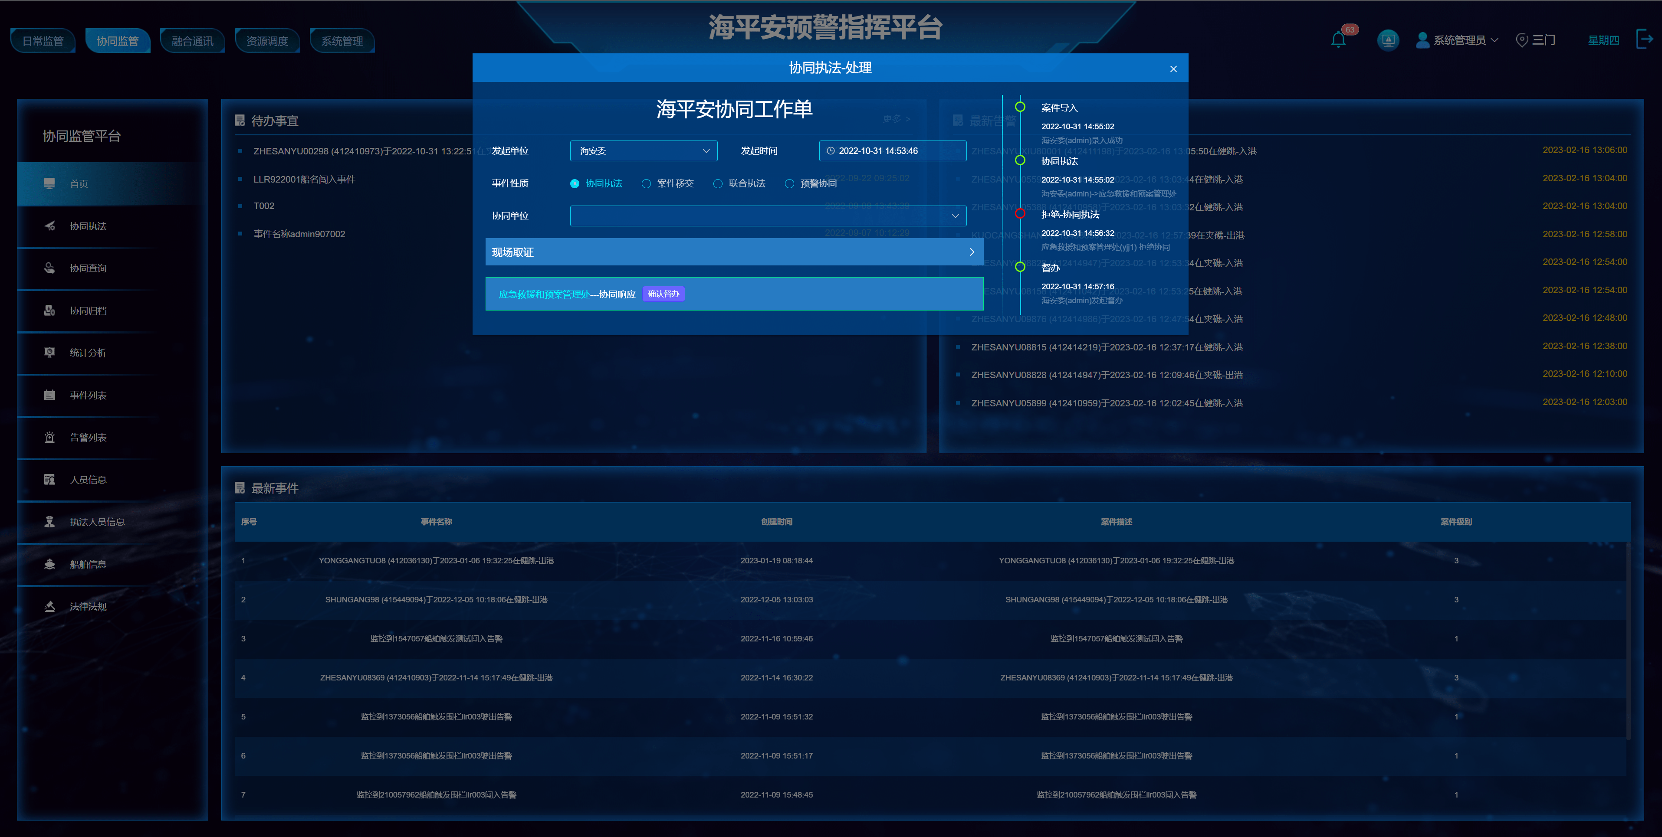Click the 统计分析 sidebar icon
Viewport: 1662px width, 837px height.
(x=49, y=352)
